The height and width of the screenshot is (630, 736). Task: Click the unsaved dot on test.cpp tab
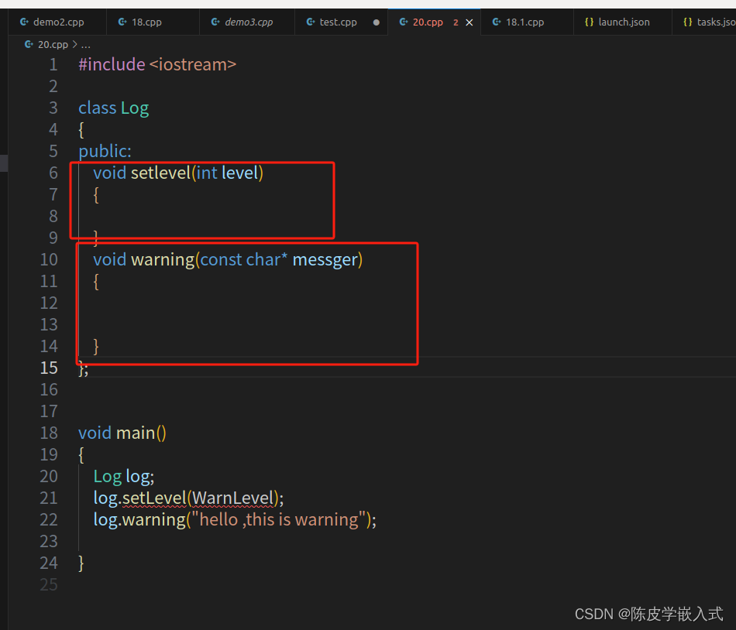tap(376, 22)
